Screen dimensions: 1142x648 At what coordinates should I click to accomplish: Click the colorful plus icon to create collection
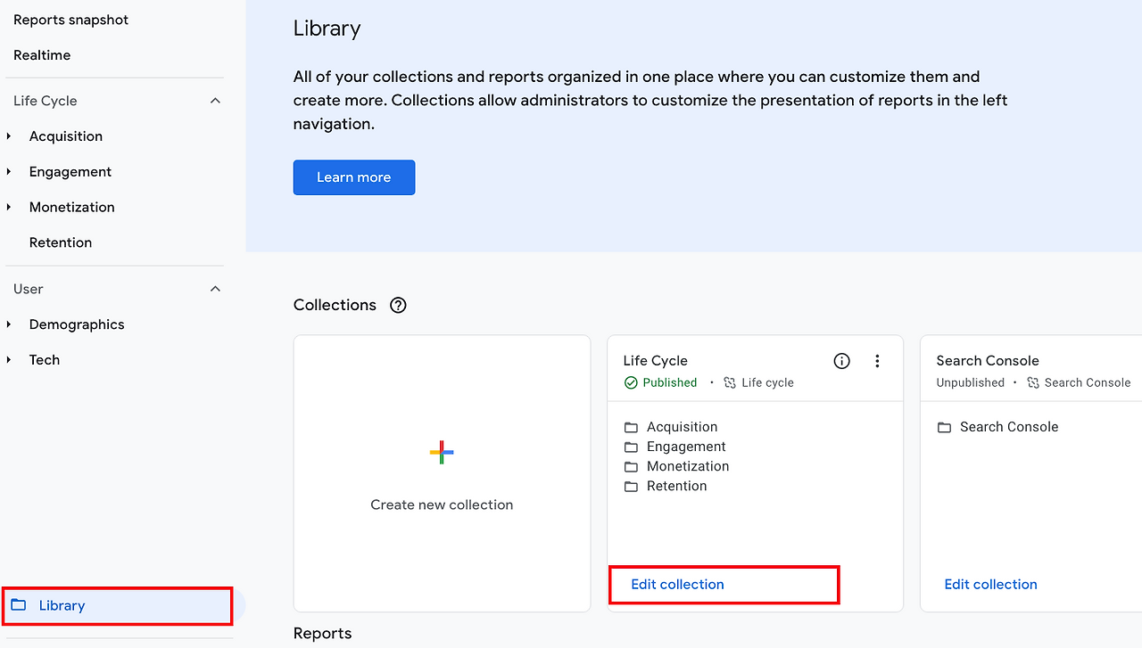442,452
